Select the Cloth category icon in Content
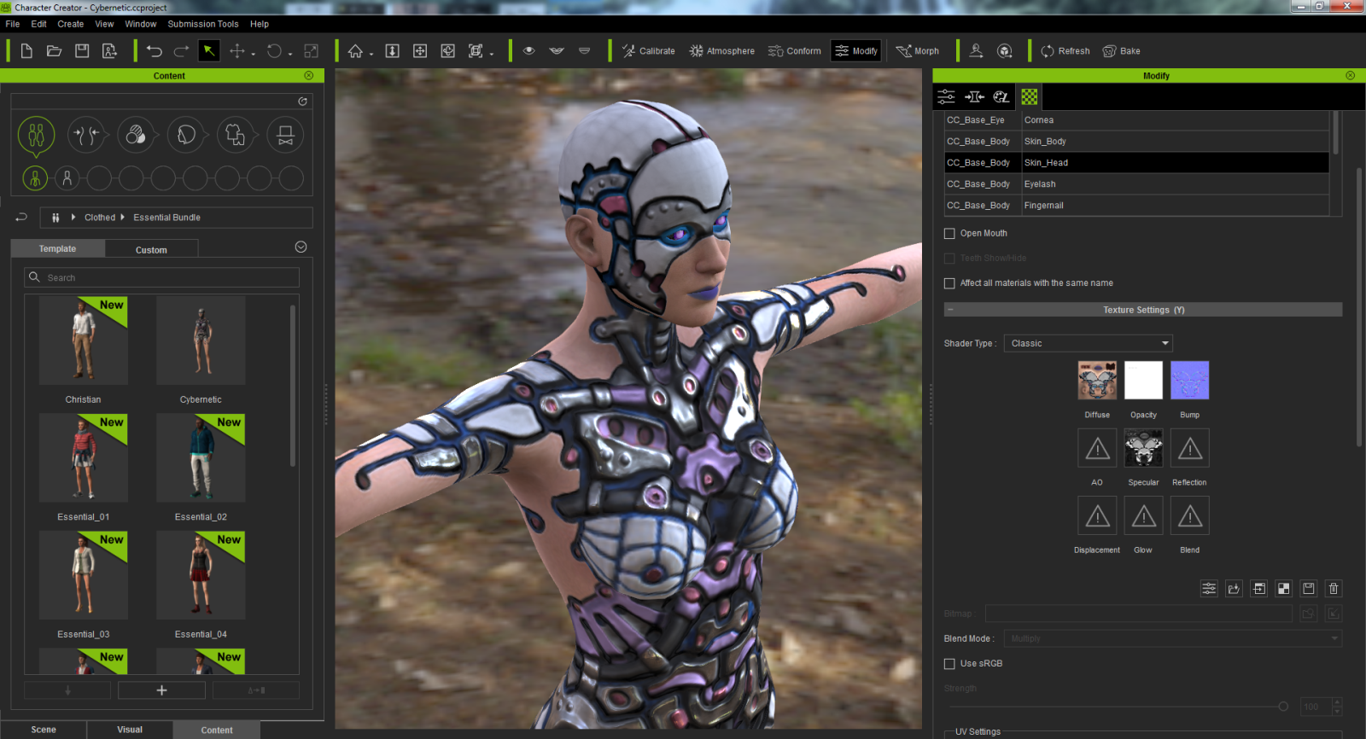 (236, 135)
